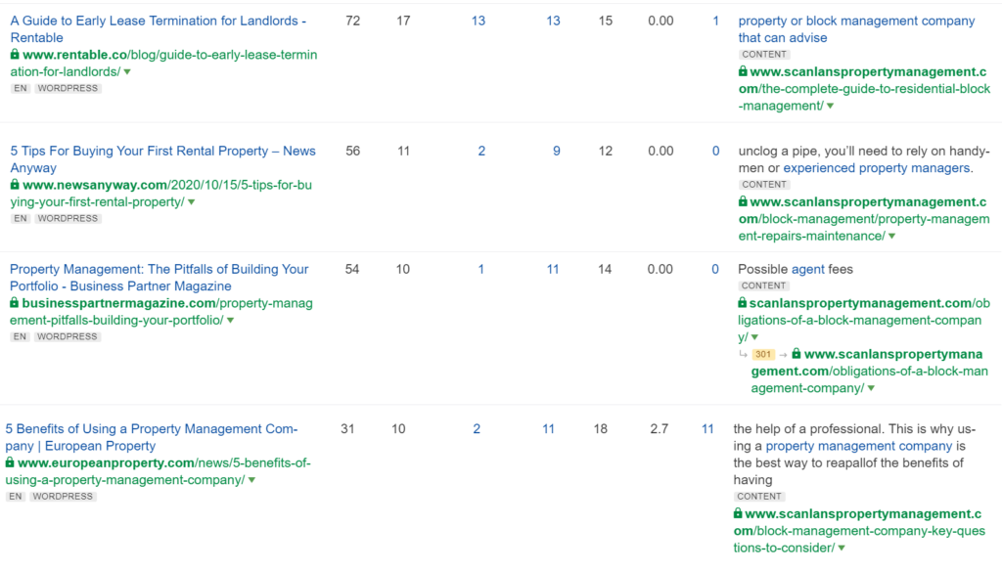Click the padlock icon beside www.newsanyway.com URL

coord(15,185)
